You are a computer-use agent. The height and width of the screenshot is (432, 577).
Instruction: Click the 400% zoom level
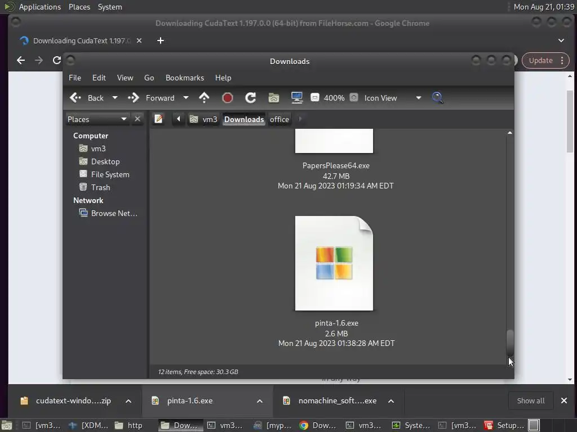(334, 98)
